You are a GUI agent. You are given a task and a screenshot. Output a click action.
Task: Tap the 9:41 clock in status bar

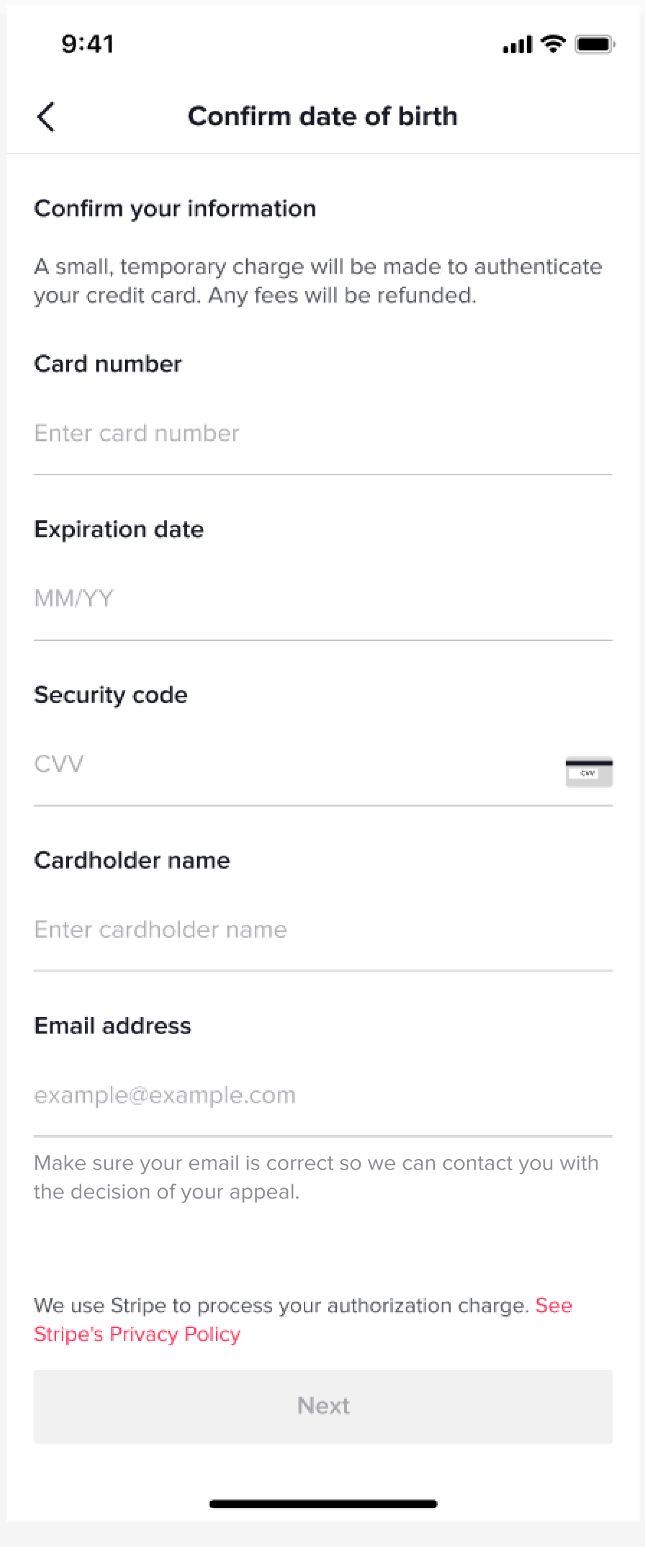pos(88,45)
